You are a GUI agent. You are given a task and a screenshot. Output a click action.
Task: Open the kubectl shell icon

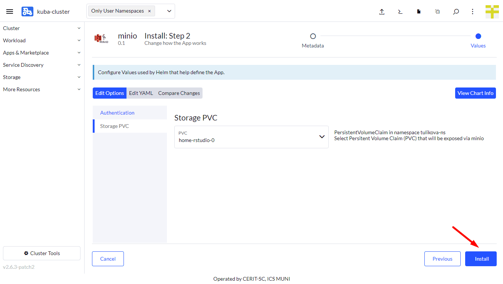point(400,11)
